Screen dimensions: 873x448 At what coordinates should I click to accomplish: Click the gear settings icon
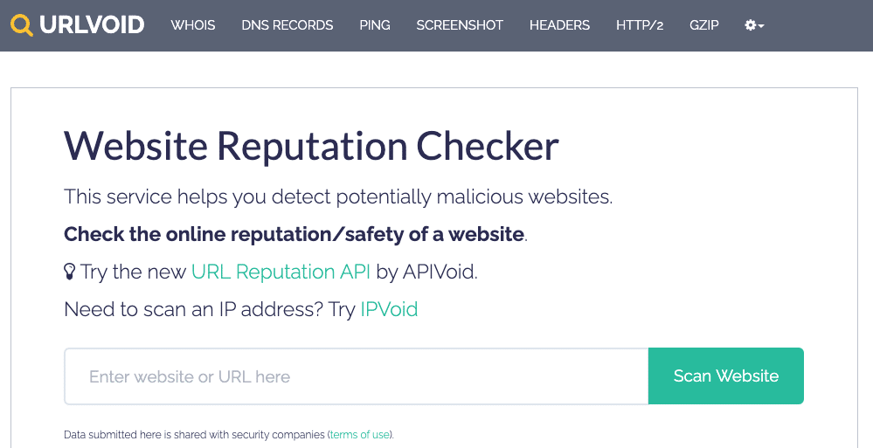click(x=751, y=25)
